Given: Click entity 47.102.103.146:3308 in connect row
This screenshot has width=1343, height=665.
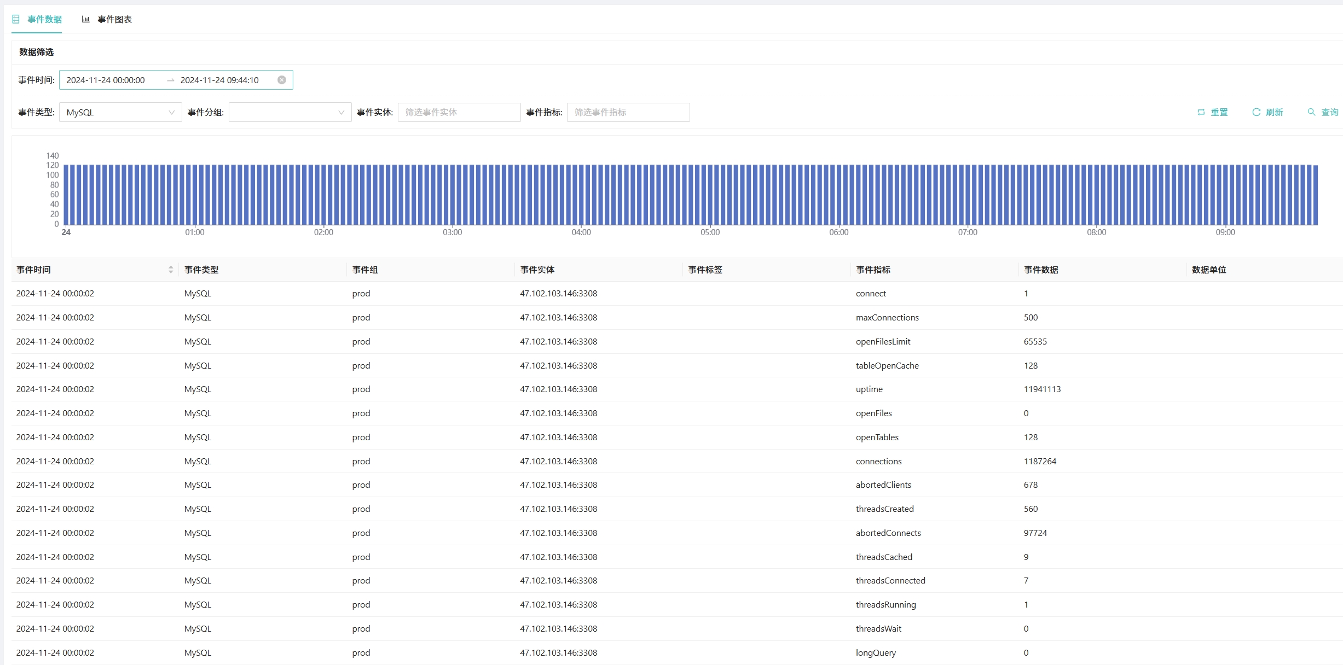Looking at the screenshot, I should click(x=558, y=294).
